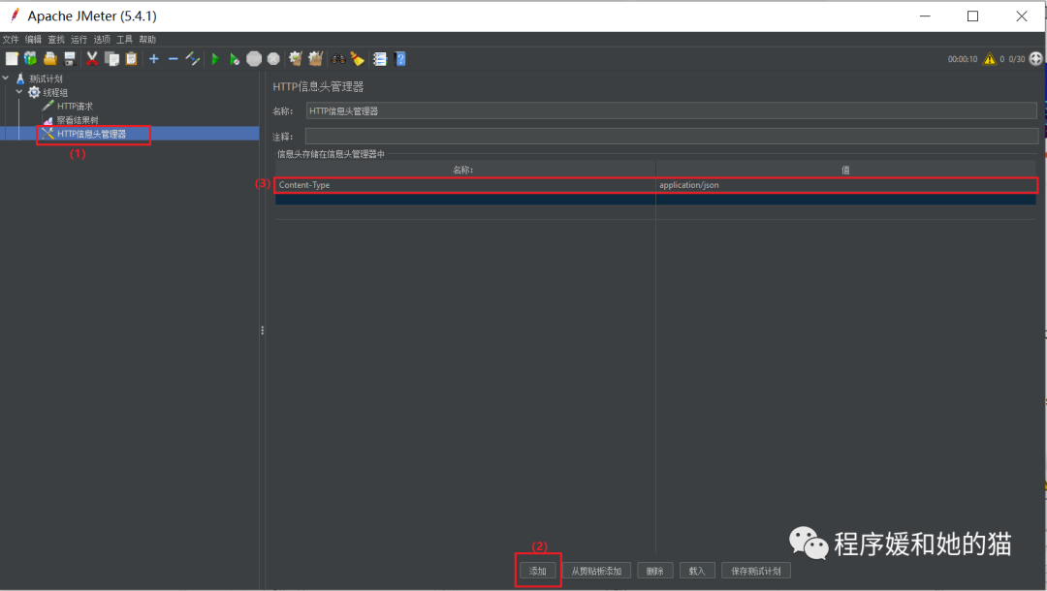Click the 删除 button
Viewport: 1047px width, 591px height.
(x=655, y=571)
